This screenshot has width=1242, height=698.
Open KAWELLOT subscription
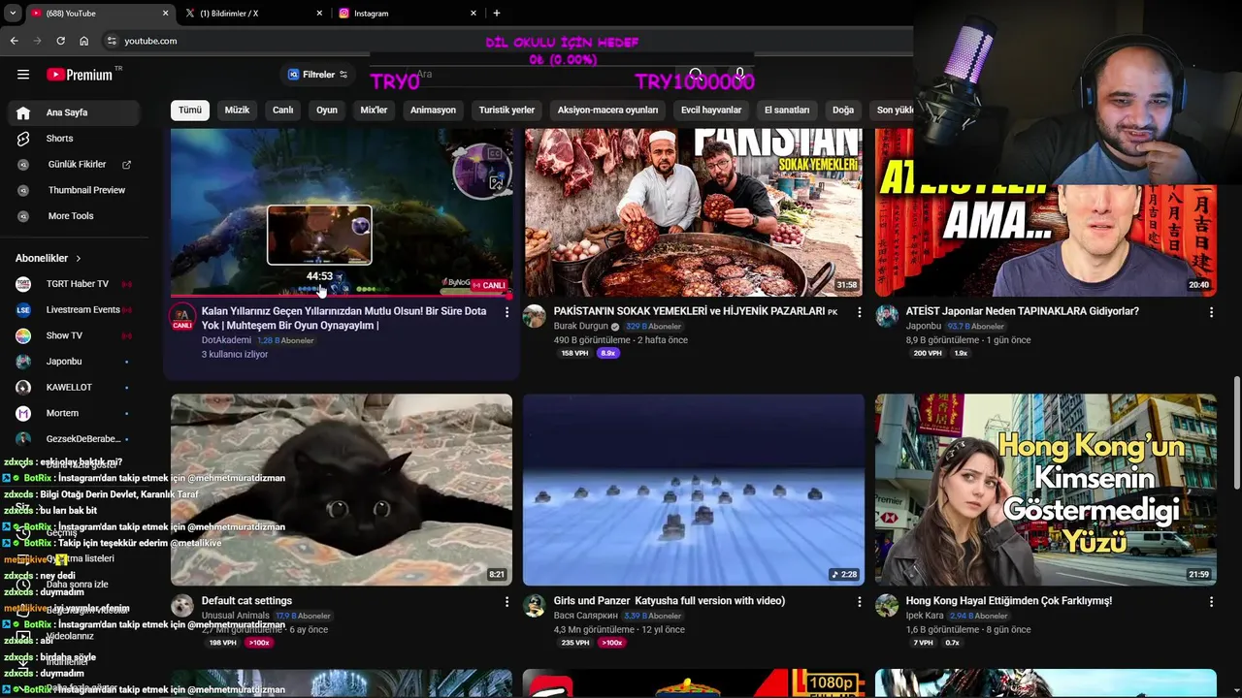(76, 388)
